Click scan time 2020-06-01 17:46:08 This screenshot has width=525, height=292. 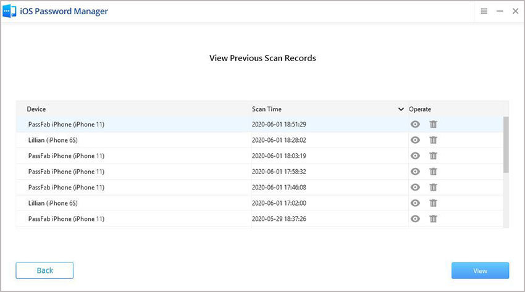(x=279, y=187)
